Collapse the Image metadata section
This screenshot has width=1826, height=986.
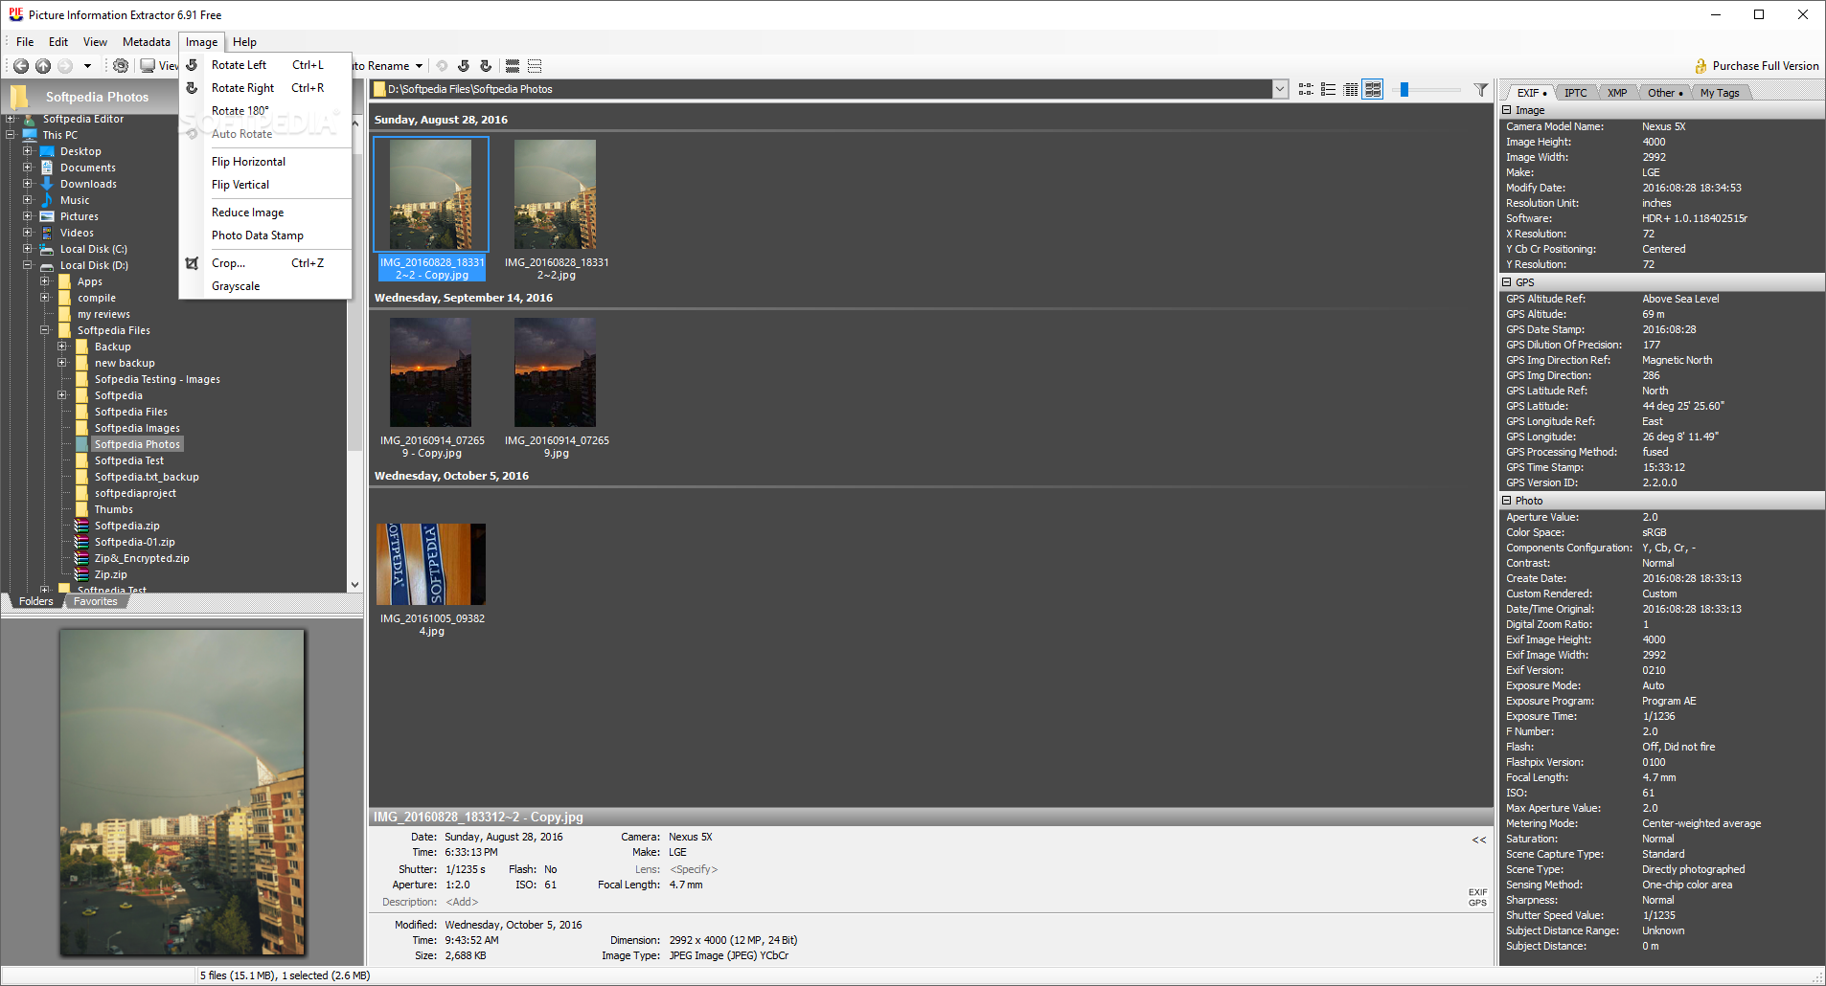tap(1507, 110)
